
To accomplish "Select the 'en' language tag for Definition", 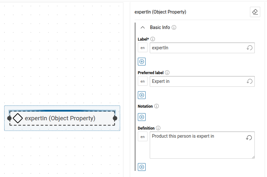I will (143, 137).
